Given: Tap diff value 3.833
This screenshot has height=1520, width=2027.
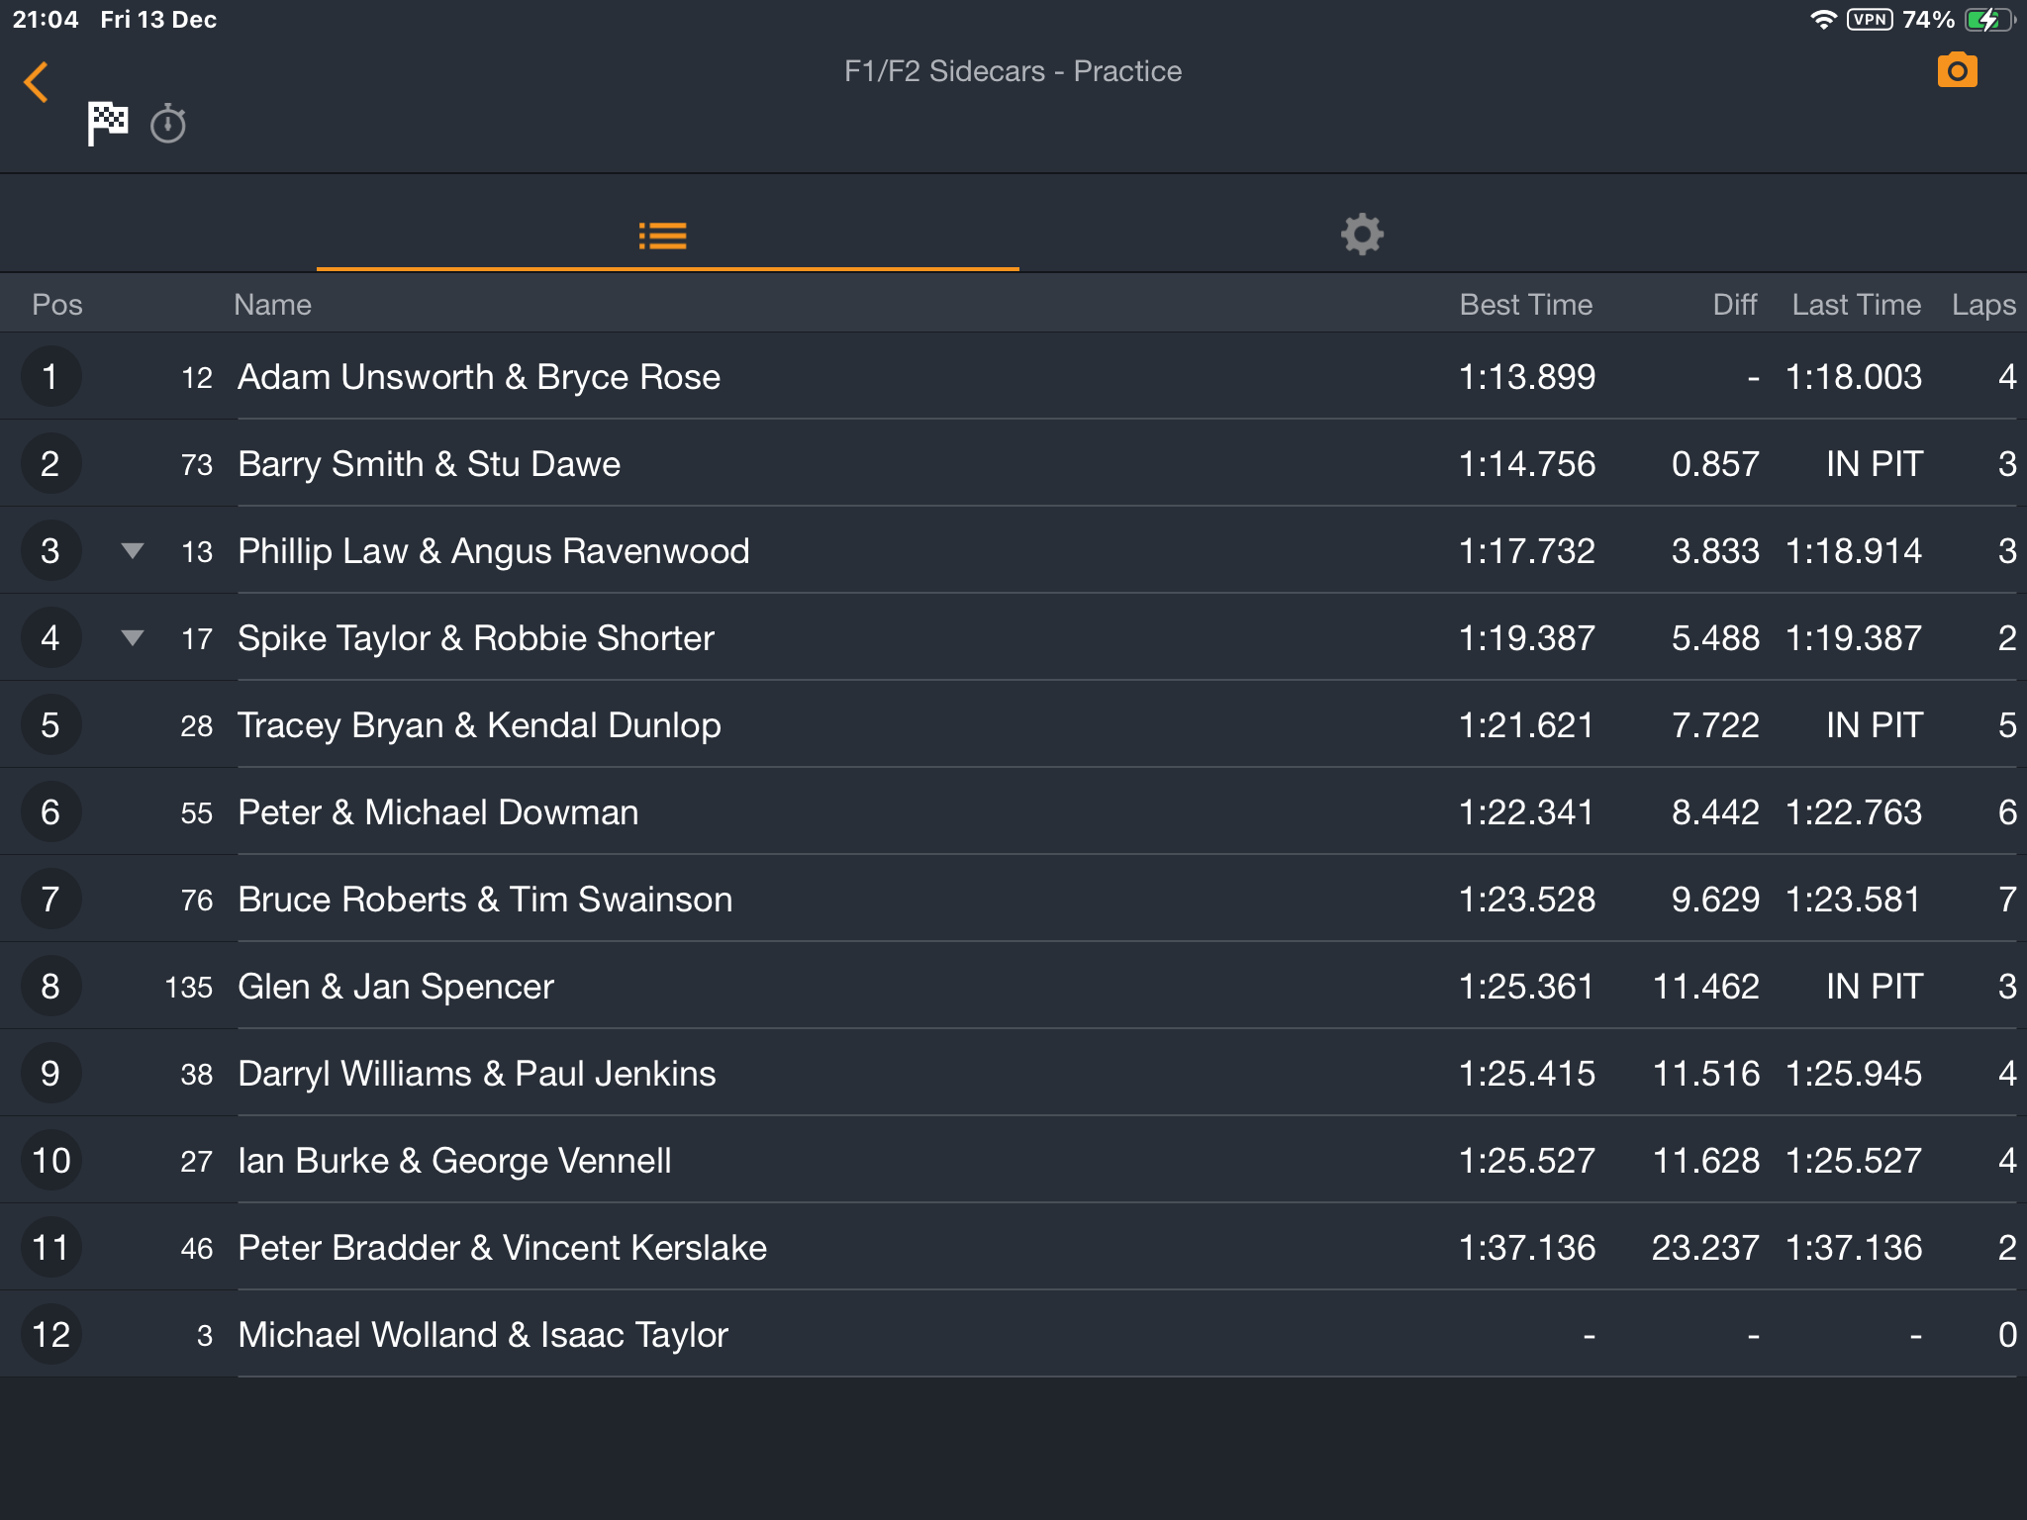Looking at the screenshot, I should point(1715,551).
